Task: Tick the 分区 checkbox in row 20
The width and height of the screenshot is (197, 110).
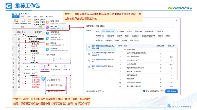Action: tap(19, 82)
